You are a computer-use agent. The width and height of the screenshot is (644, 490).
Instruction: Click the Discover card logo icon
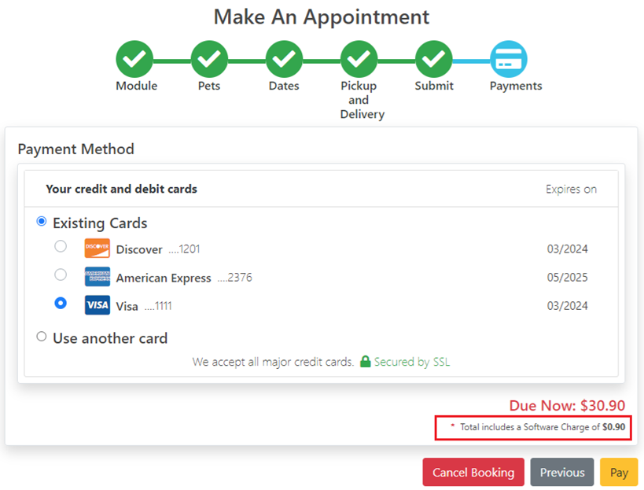click(98, 249)
